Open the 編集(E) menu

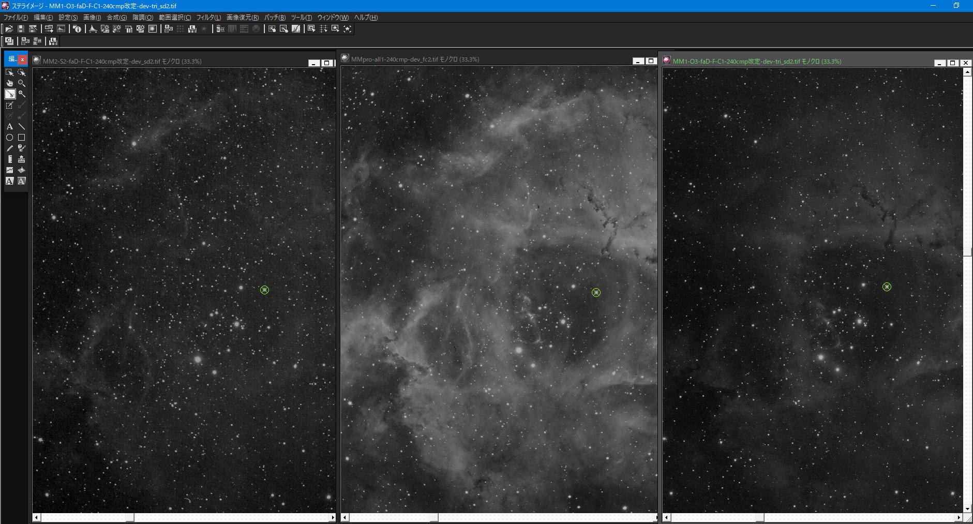tap(43, 18)
